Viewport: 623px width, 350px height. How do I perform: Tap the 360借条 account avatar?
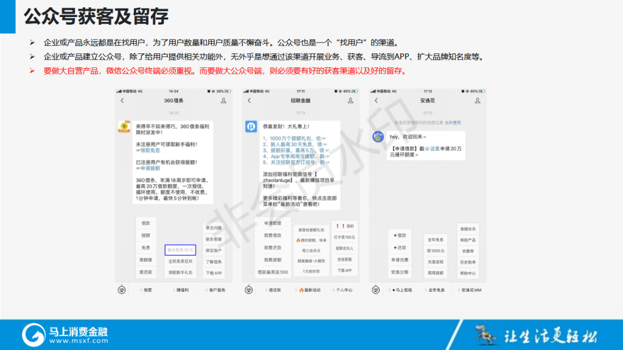tap(124, 126)
